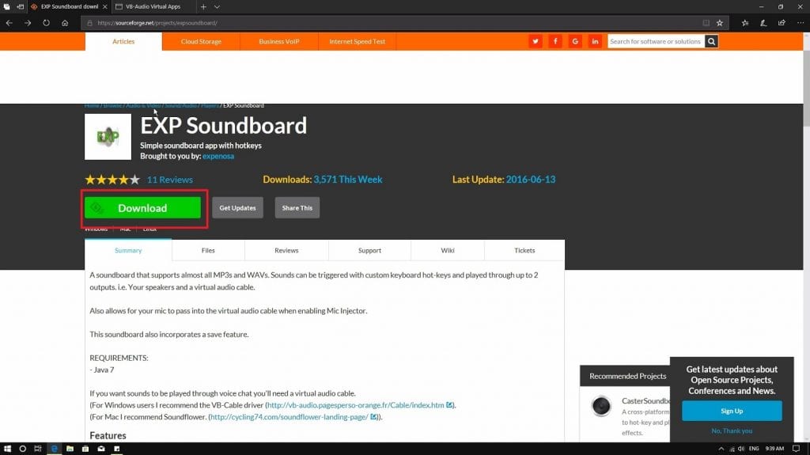
Task: Open the add notes pen icon
Action: click(x=763, y=23)
